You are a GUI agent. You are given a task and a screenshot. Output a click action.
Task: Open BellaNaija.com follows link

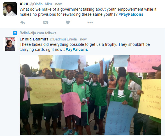pyautogui.click(x=38, y=33)
